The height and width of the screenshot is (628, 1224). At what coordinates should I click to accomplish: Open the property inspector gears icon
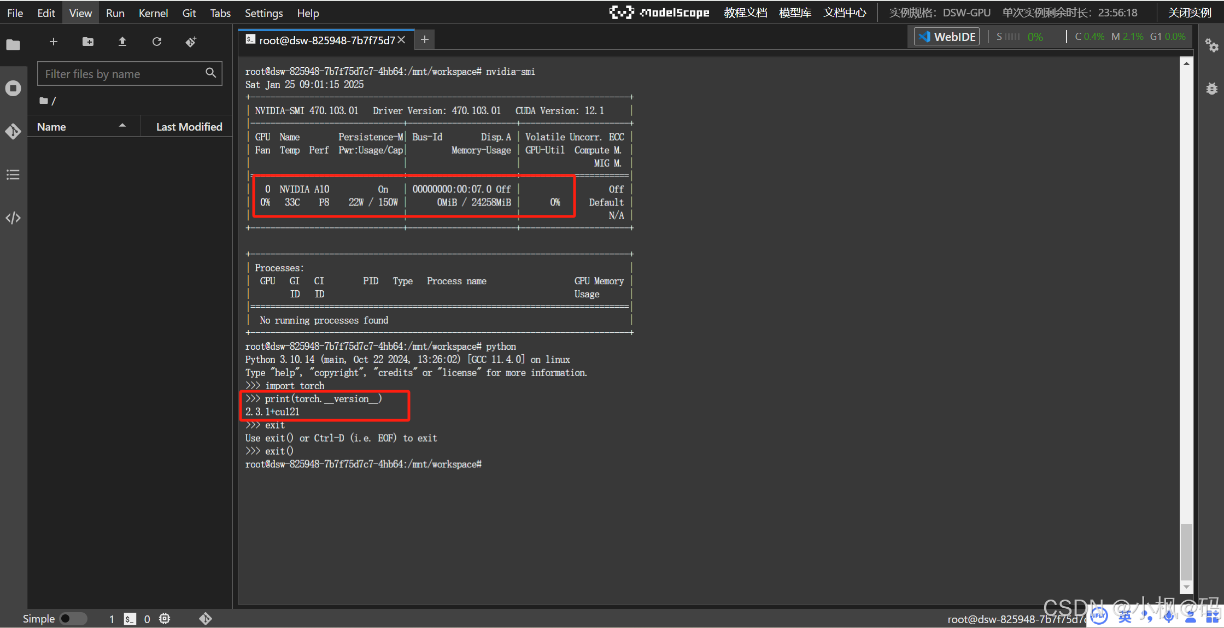(1211, 45)
